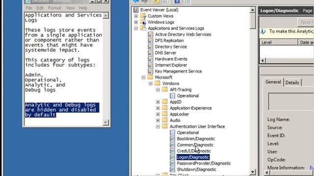Click the Authentication User Interface folder icon
314x176 pixels.
(x=165, y=126)
